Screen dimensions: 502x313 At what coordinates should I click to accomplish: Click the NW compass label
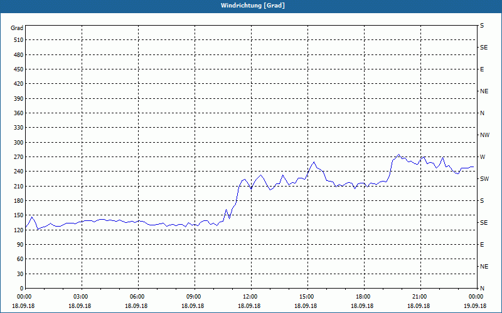coord(484,135)
